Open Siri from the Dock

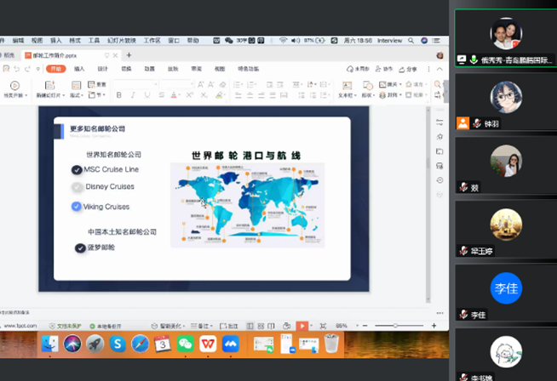click(x=72, y=344)
